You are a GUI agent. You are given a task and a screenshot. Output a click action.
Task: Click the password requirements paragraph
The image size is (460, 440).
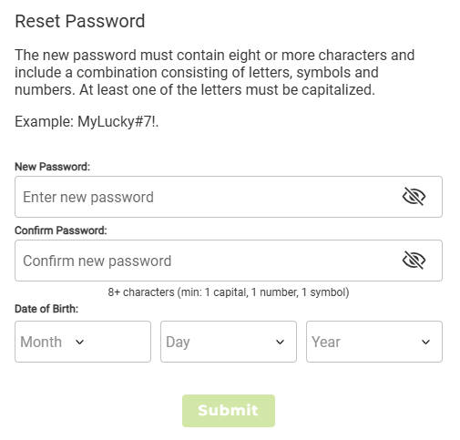pyautogui.click(x=215, y=73)
